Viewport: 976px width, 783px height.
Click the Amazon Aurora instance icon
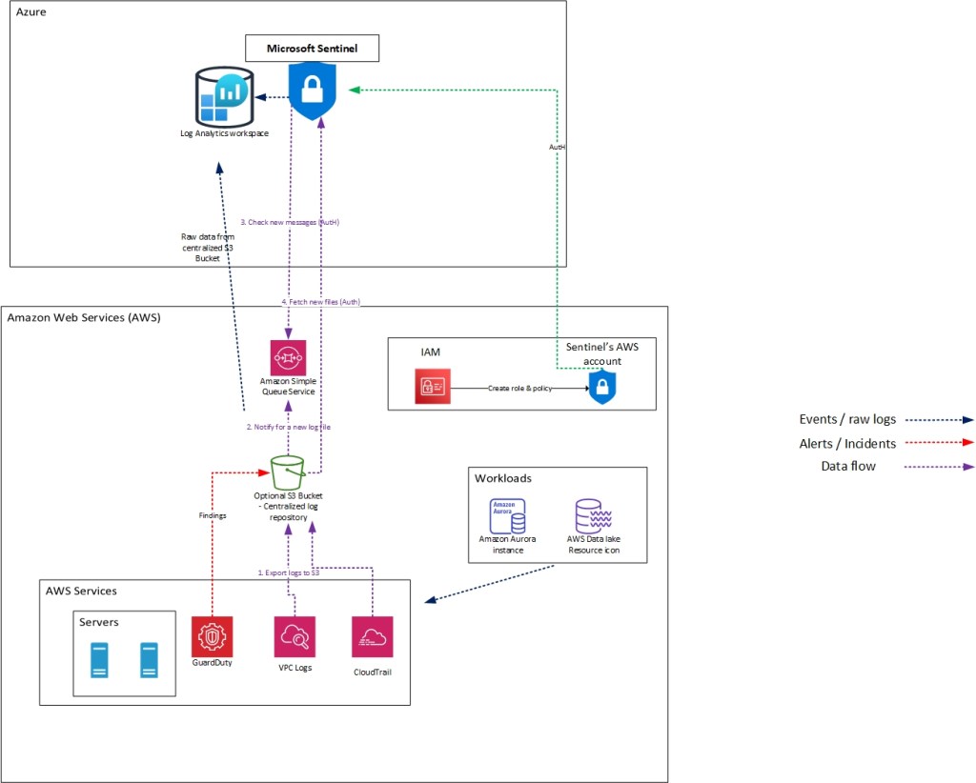(507, 514)
